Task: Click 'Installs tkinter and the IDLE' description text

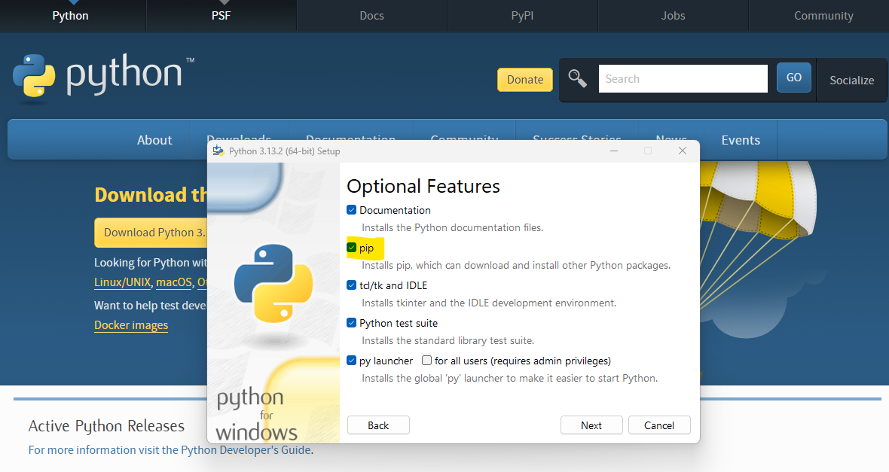Action: point(489,303)
